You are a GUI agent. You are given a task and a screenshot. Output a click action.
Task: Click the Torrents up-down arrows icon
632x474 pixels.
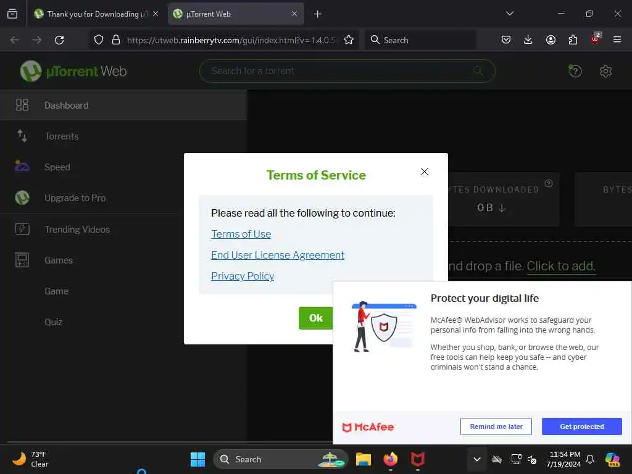(x=22, y=136)
